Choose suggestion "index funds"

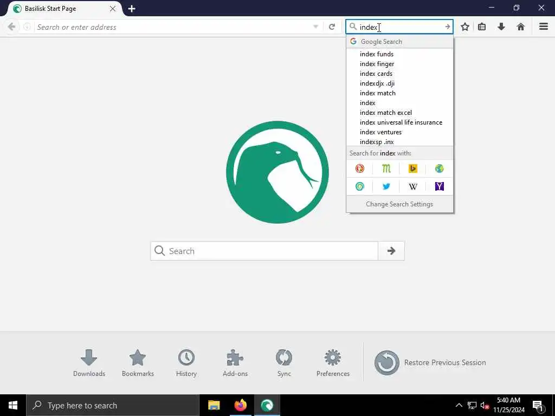[399, 54]
